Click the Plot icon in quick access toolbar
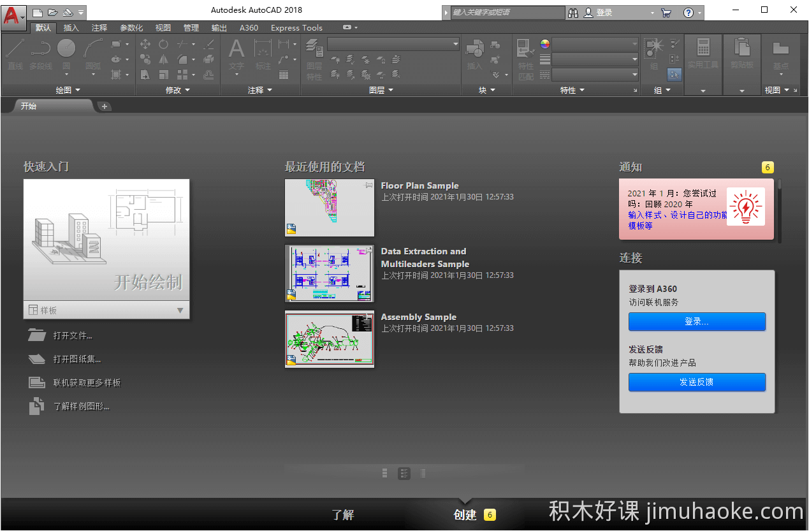Image resolution: width=809 pixels, height=531 pixels. point(68,12)
